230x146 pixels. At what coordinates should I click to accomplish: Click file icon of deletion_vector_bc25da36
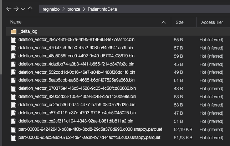pos(14,105)
